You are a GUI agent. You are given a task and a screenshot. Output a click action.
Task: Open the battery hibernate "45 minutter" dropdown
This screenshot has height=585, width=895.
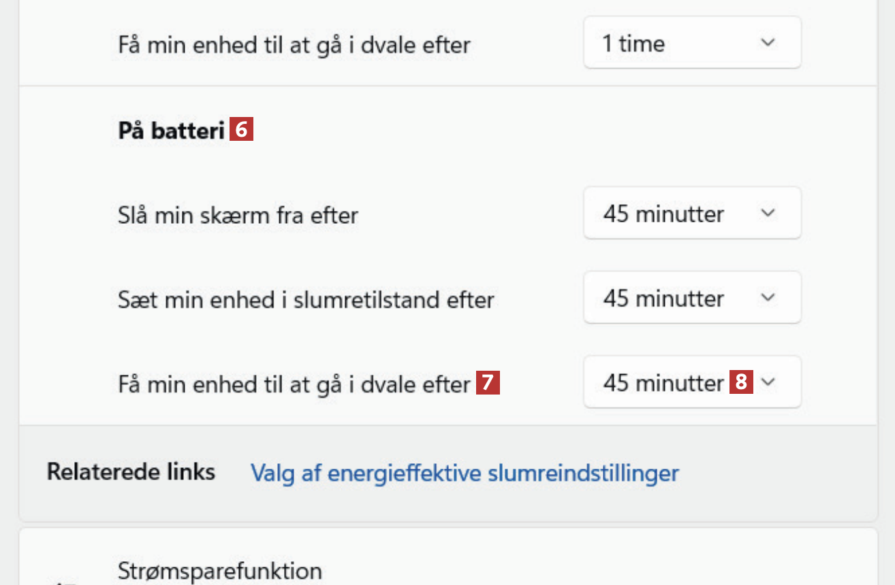coord(691,382)
